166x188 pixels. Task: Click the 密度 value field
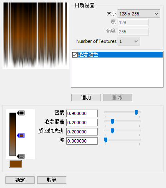coord(82,113)
